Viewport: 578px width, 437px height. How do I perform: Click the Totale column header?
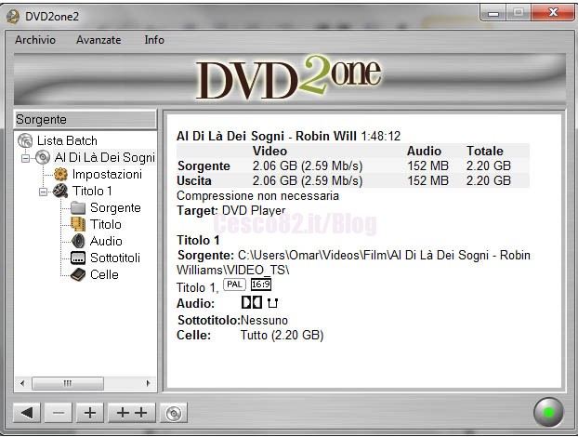point(485,151)
